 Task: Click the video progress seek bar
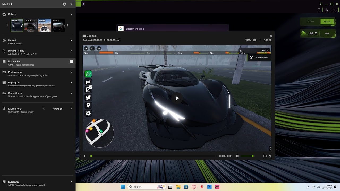tap(153, 156)
